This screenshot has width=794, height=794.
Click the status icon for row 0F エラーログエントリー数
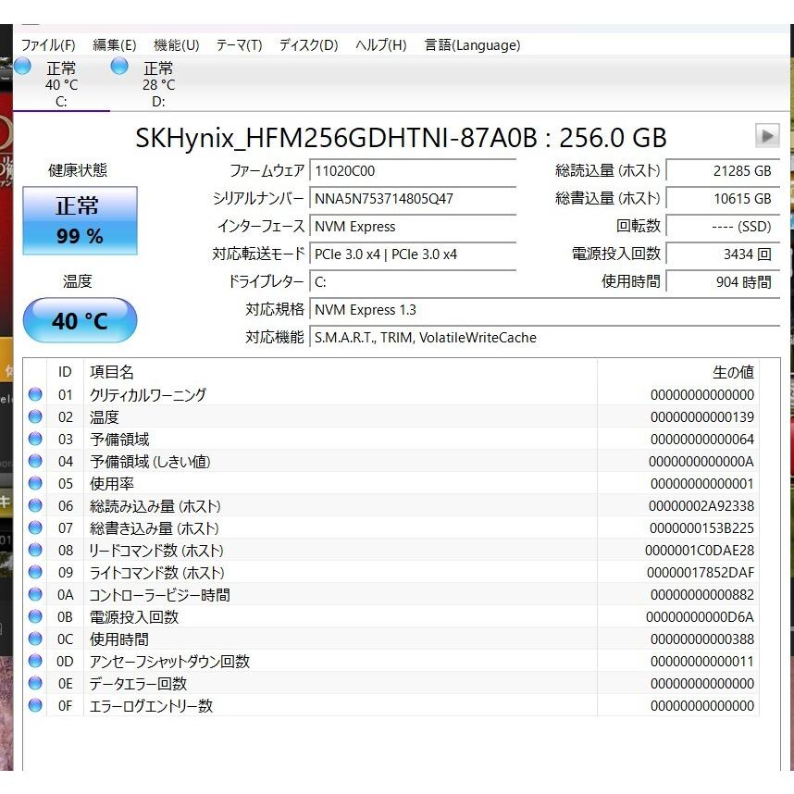tap(35, 705)
